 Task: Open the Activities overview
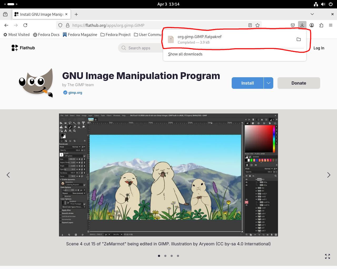click(11, 4)
